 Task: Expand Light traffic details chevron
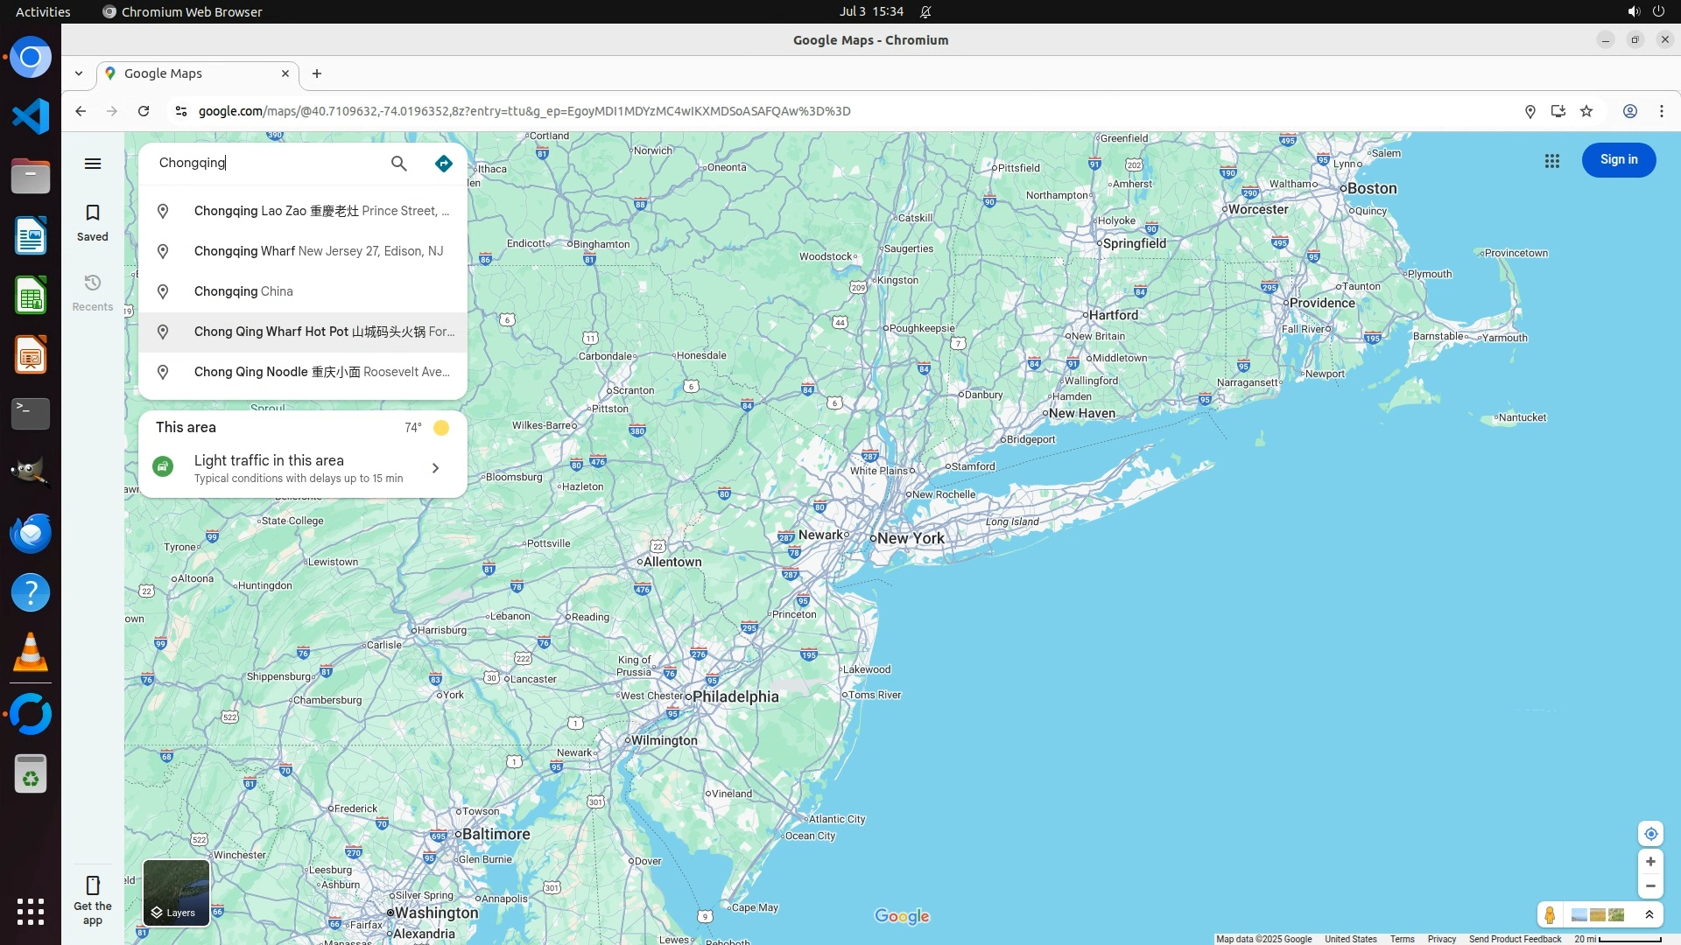[435, 468]
